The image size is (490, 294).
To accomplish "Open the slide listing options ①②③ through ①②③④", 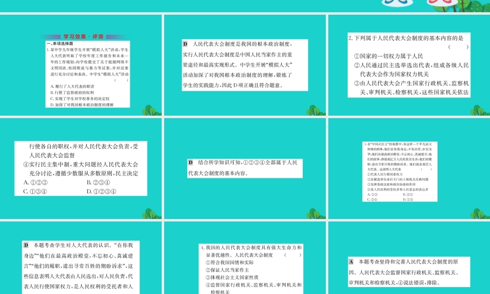I will pyautogui.click(x=81, y=169).
